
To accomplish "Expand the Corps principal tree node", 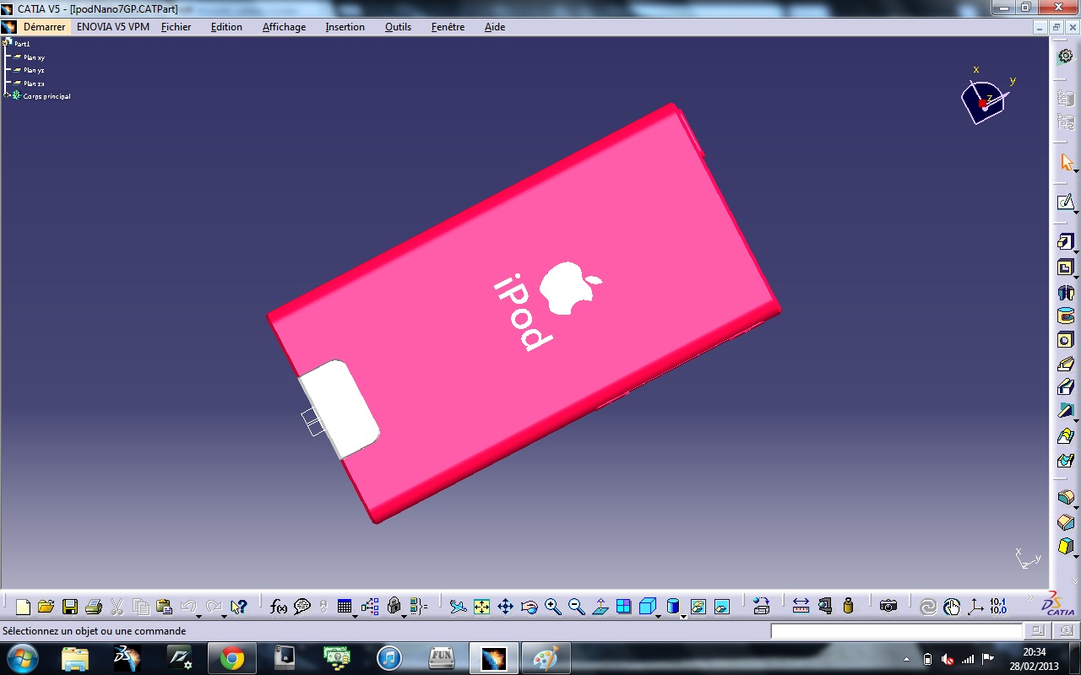I will [x=6, y=96].
